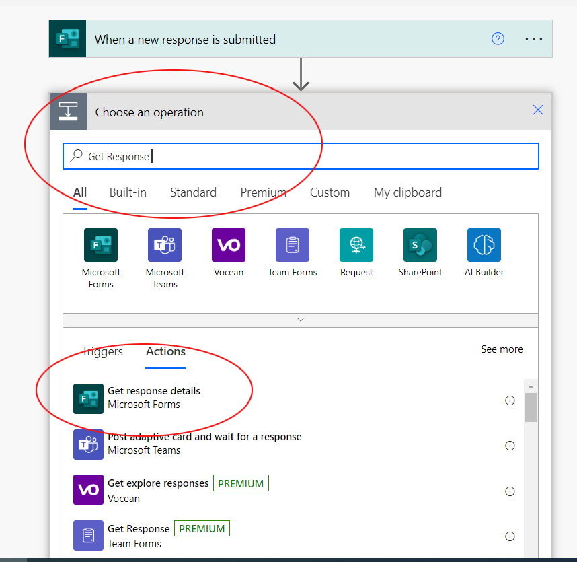Click the See more link
The image size is (577, 562).
point(502,349)
